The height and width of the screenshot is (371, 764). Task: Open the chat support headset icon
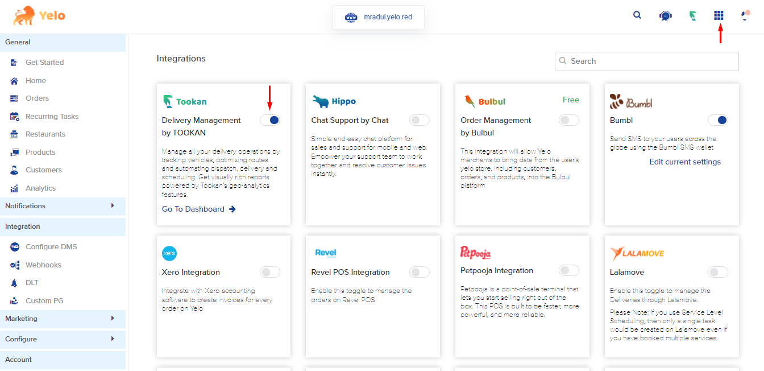[x=665, y=16]
